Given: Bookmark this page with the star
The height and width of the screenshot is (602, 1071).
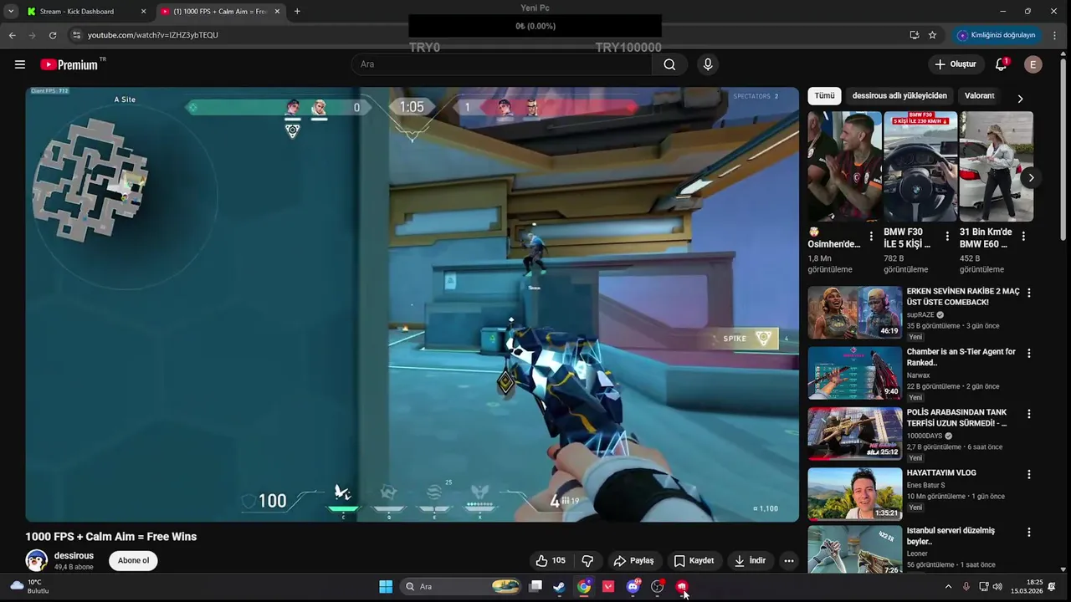Looking at the screenshot, I should 932,35.
